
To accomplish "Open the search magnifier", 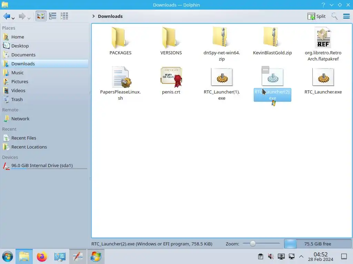I will point(334,16).
